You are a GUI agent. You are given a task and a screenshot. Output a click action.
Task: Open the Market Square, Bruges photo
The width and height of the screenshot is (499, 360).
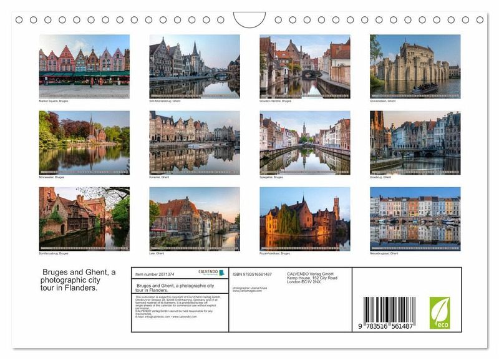(84, 66)
